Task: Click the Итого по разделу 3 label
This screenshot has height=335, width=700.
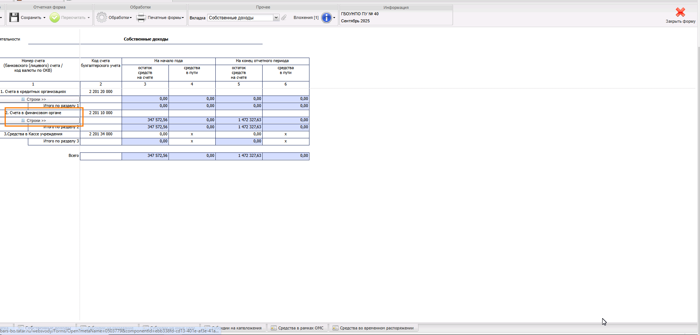Action: pos(61,141)
